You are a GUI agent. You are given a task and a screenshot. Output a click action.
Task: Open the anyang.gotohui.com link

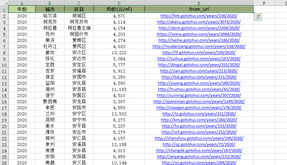pyautogui.click(x=199, y=157)
